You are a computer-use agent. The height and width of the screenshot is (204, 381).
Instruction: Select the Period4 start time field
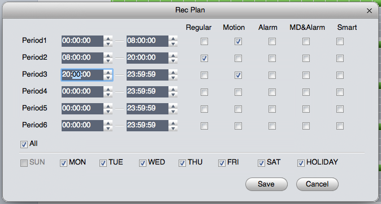tap(83, 92)
